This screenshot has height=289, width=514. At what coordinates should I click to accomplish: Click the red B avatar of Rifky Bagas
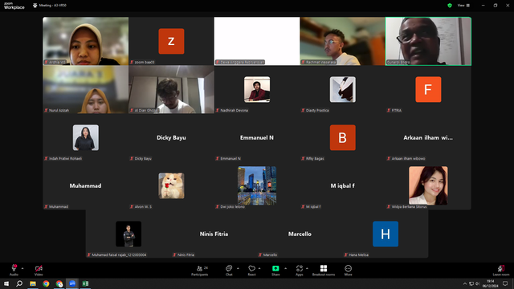point(343,137)
